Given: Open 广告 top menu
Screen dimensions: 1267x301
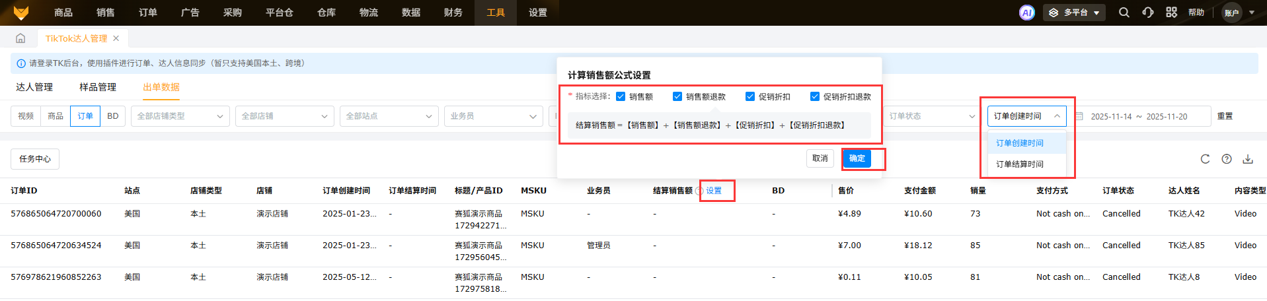Looking at the screenshot, I should [x=190, y=13].
